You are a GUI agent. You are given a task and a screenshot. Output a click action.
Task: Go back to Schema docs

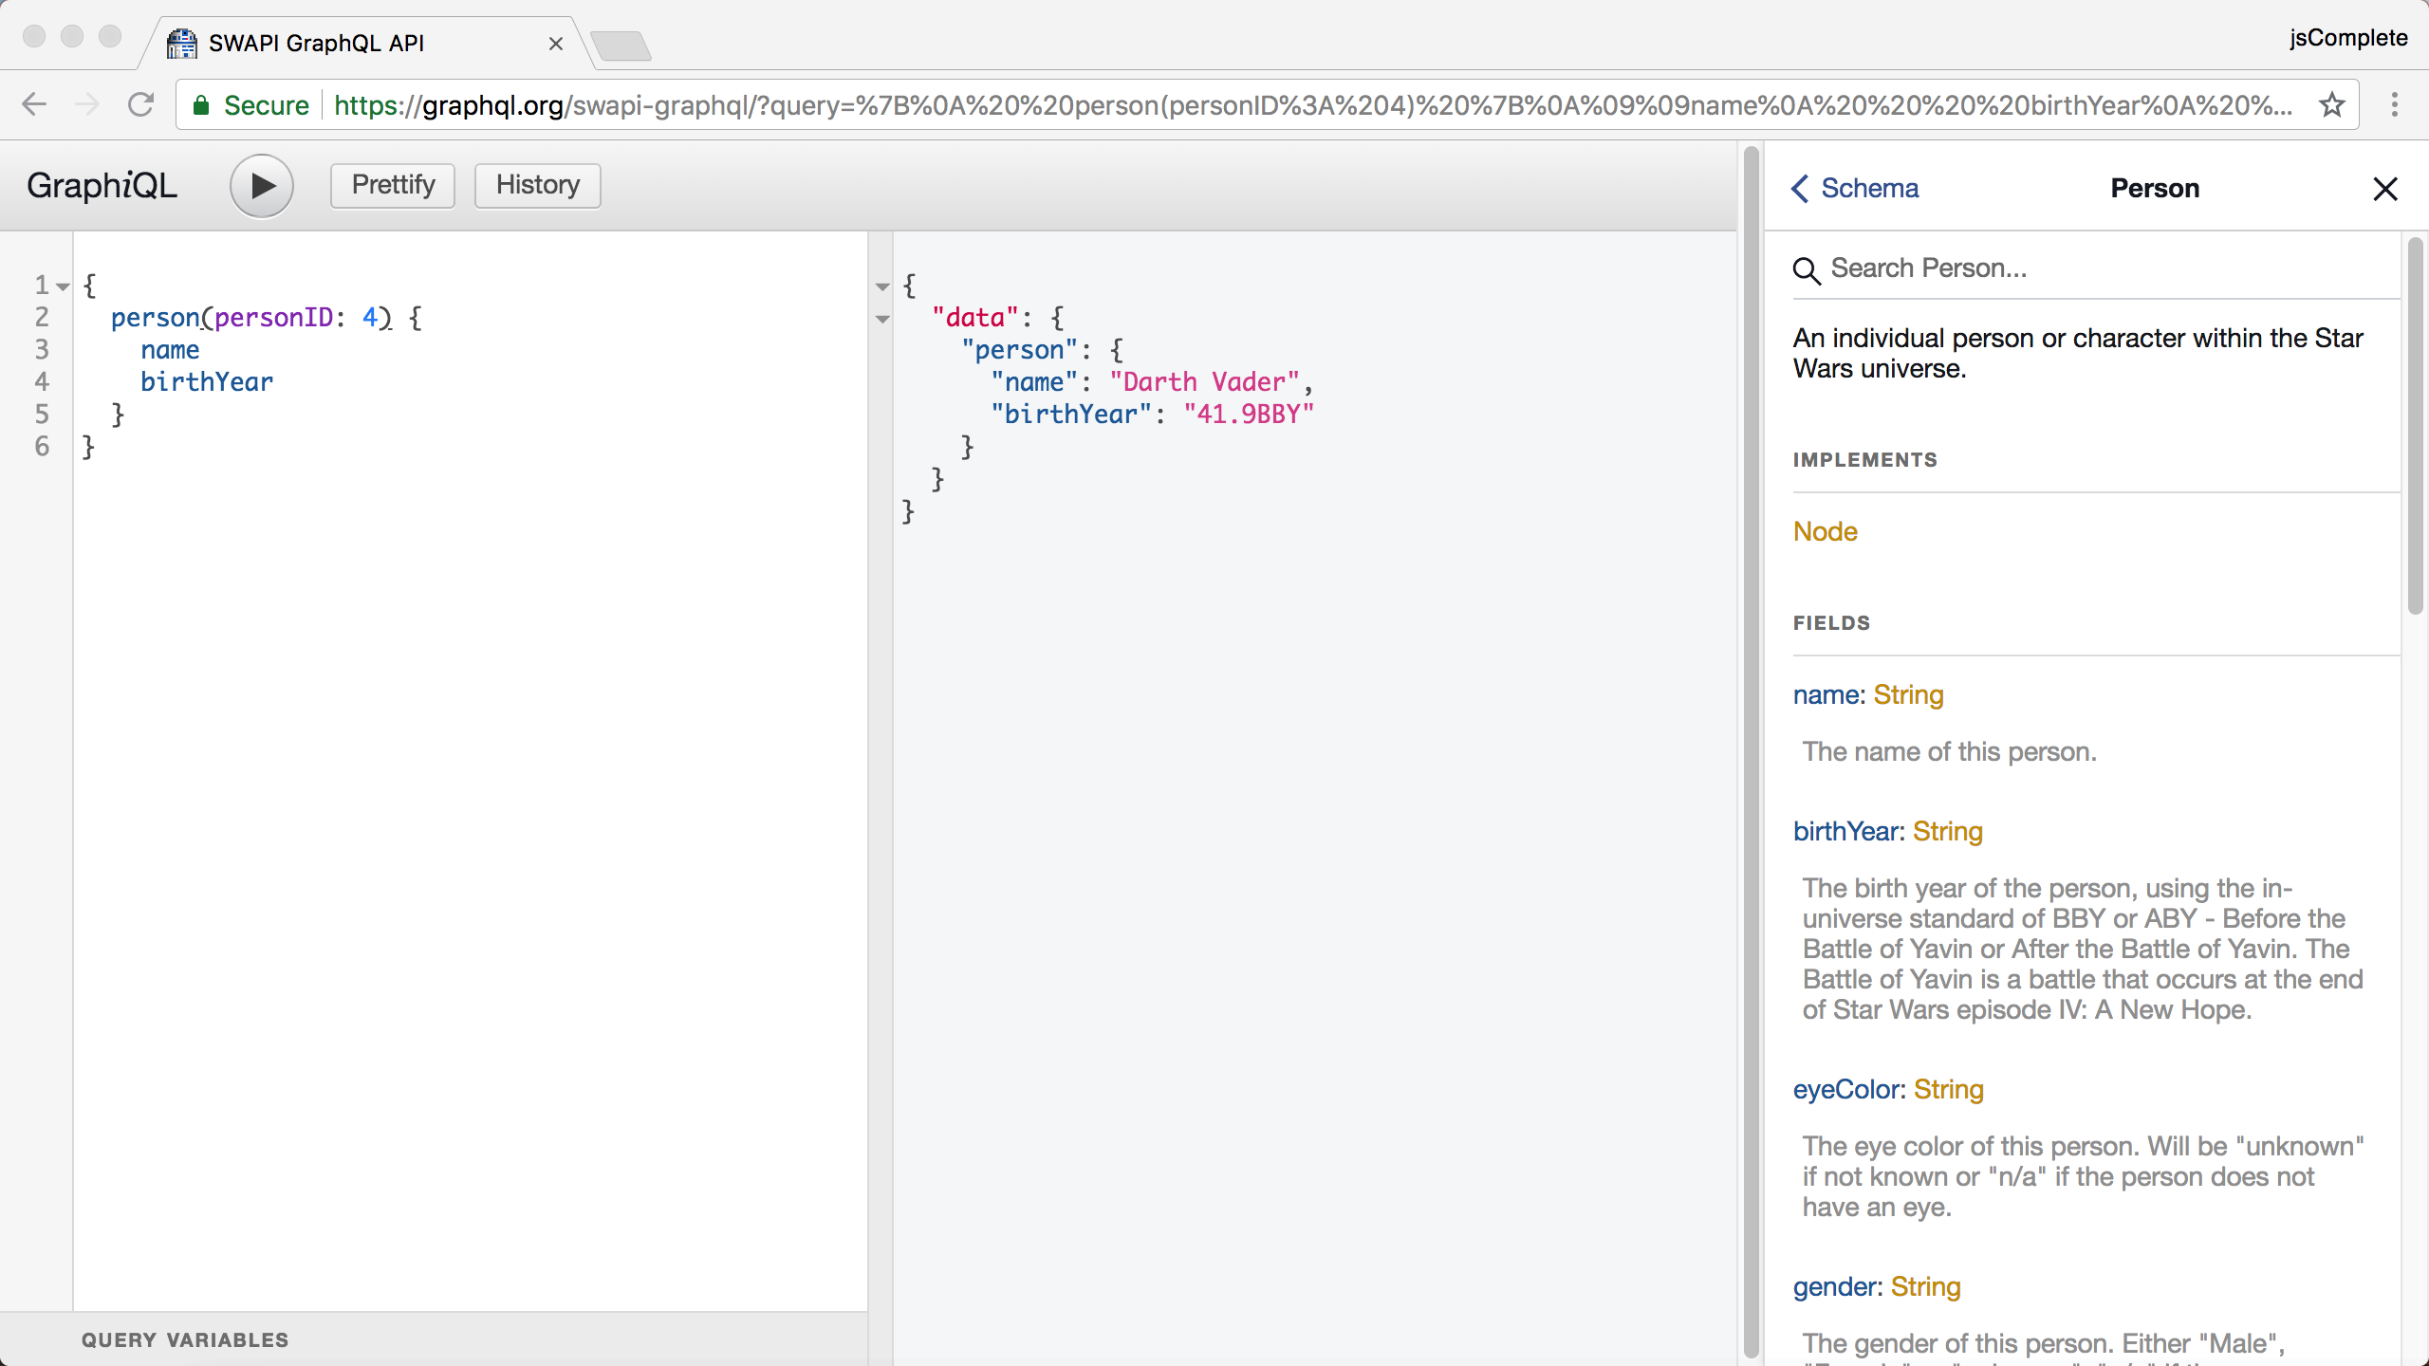point(1854,188)
